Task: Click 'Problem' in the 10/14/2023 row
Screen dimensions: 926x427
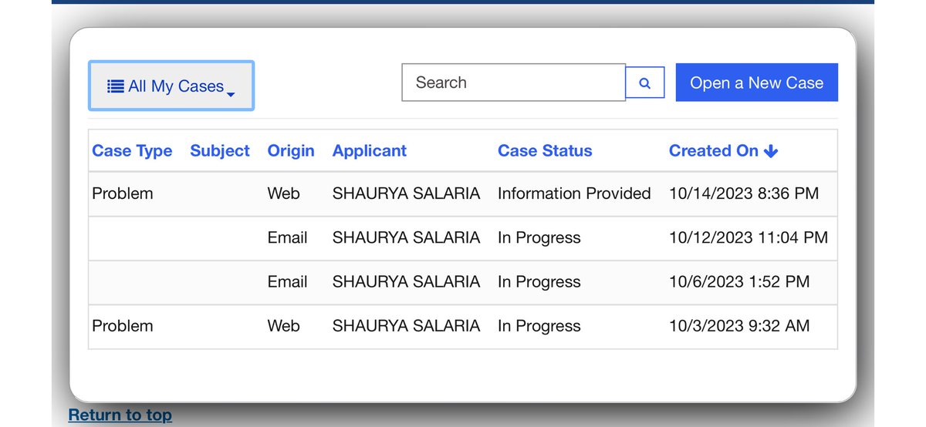Action: point(123,193)
